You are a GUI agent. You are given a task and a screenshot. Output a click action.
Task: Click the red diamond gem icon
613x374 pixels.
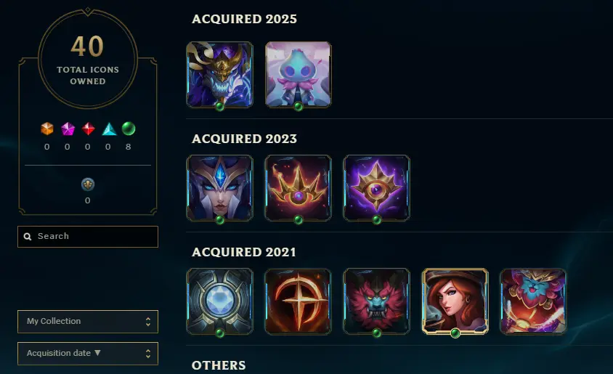click(88, 129)
